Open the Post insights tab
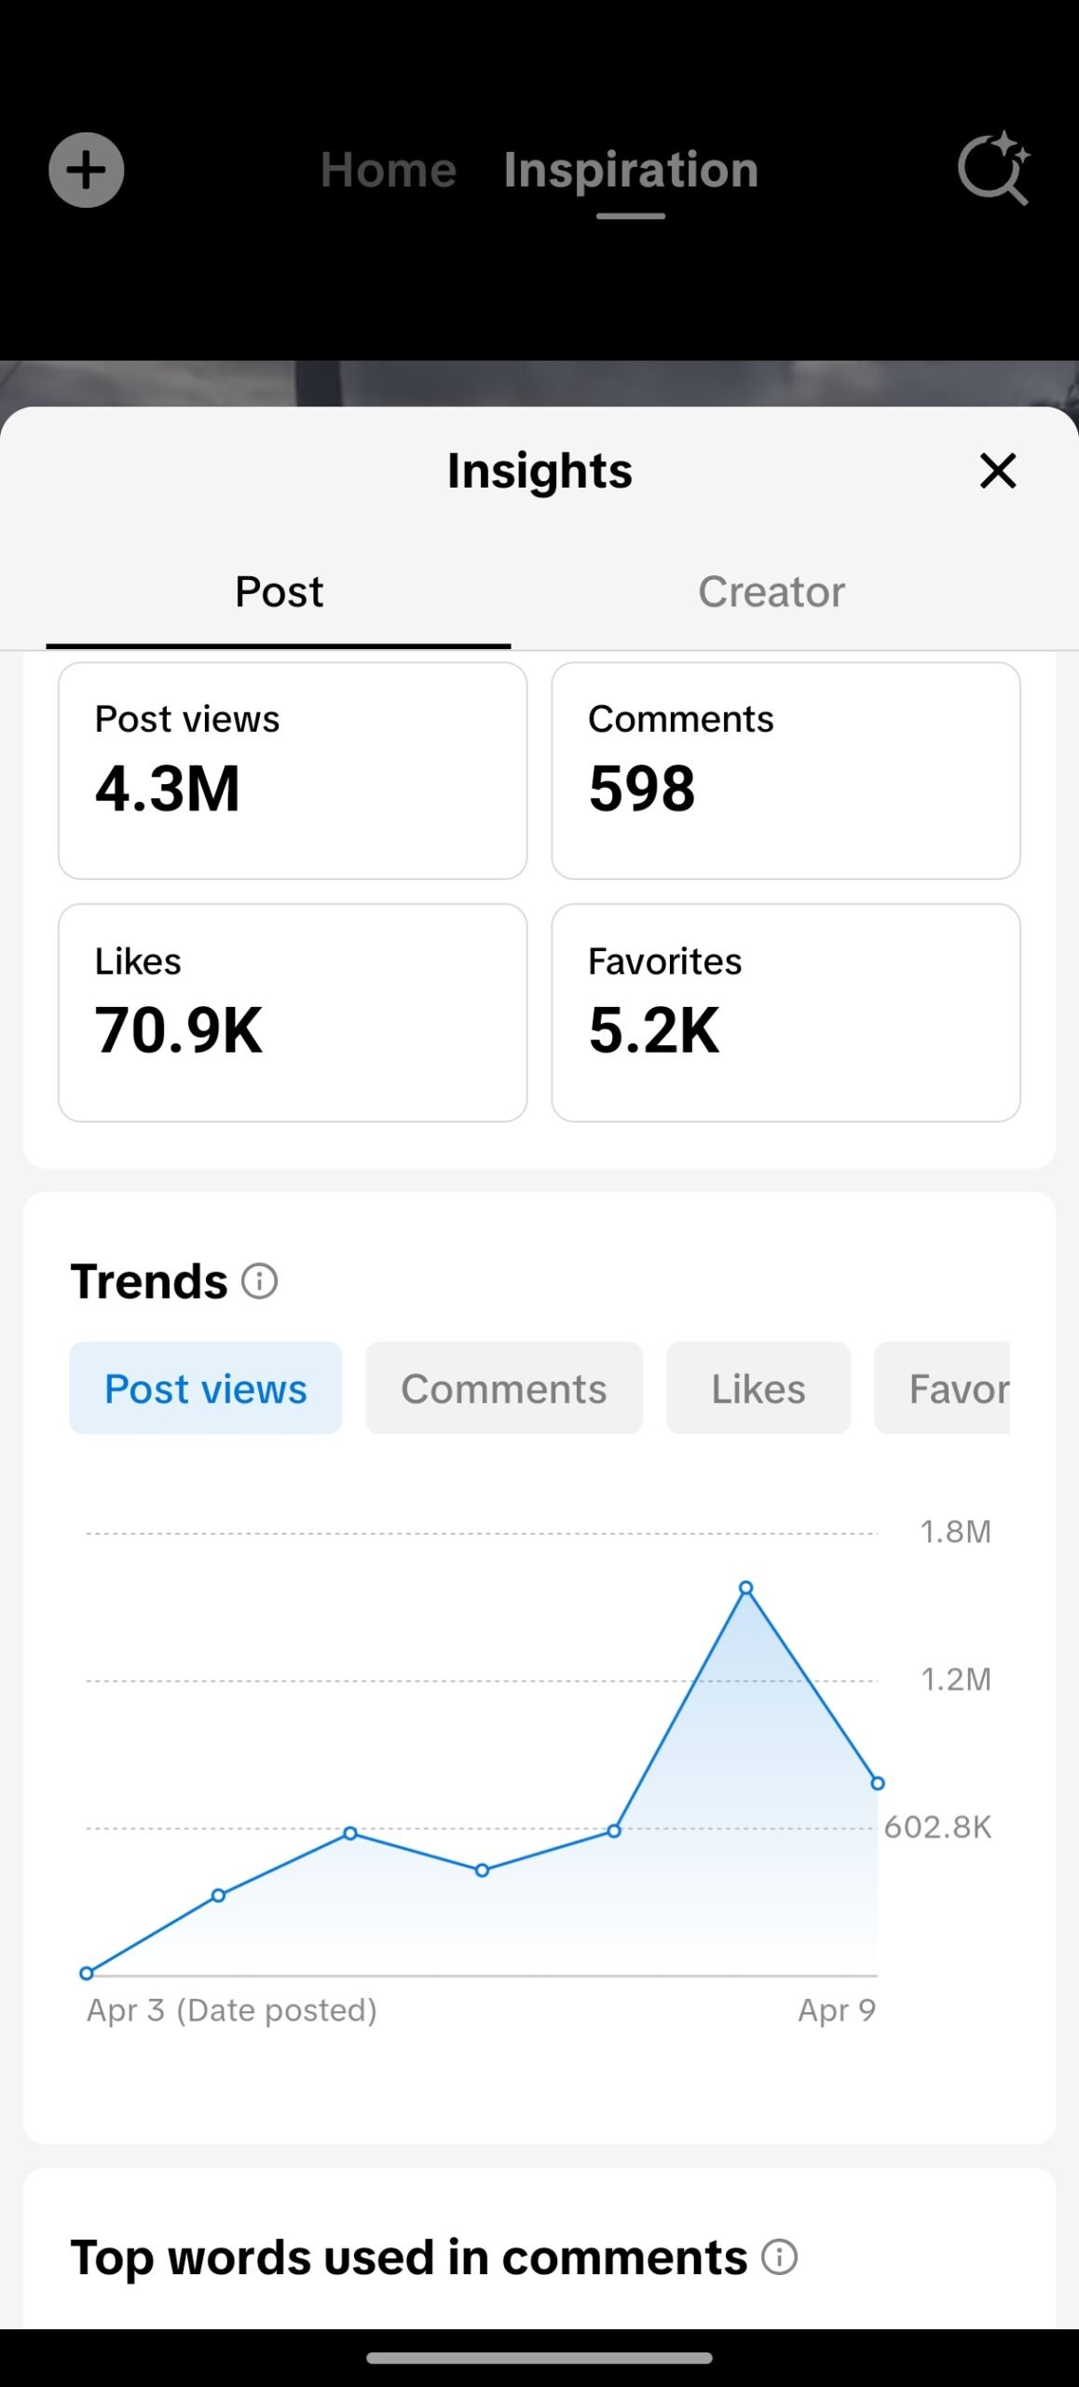Screen dimensions: 1079x2387 [x=279, y=592]
